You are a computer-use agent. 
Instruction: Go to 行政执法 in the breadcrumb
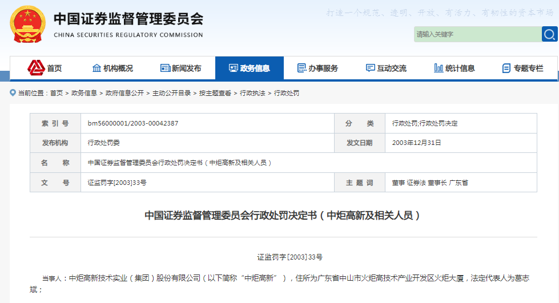252,93
